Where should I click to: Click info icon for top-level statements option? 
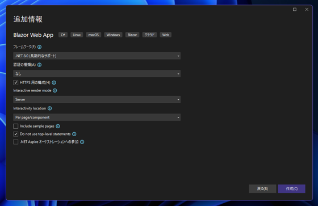point(74,134)
